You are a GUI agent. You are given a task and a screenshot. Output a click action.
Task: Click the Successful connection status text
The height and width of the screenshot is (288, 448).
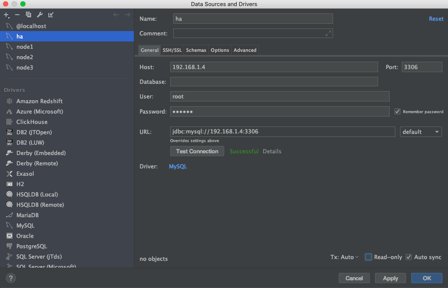pos(244,151)
